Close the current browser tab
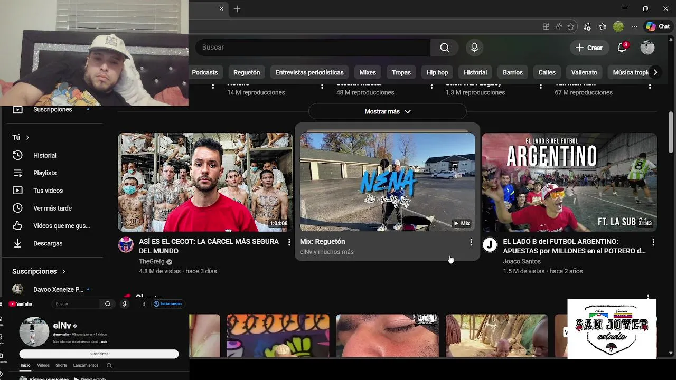Viewport: 676px width, 380px height. coord(221,9)
